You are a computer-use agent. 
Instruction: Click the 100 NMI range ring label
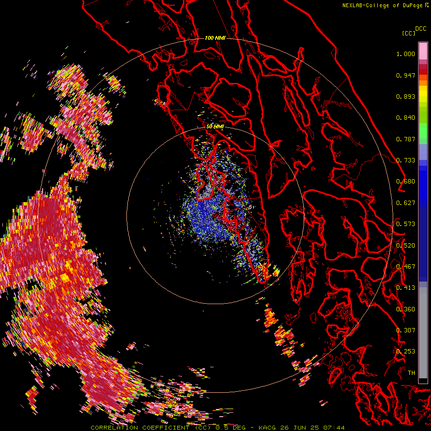click(215, 38)
